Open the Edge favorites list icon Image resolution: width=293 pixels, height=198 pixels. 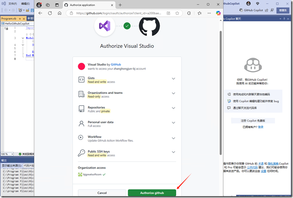click(199, 13)
